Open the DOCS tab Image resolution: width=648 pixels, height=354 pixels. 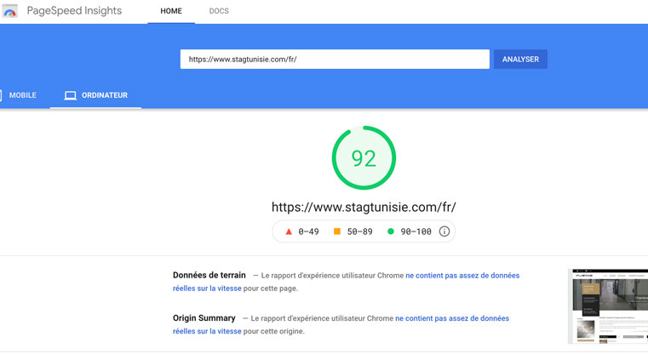pyautogui.click(x=219, y=11)
